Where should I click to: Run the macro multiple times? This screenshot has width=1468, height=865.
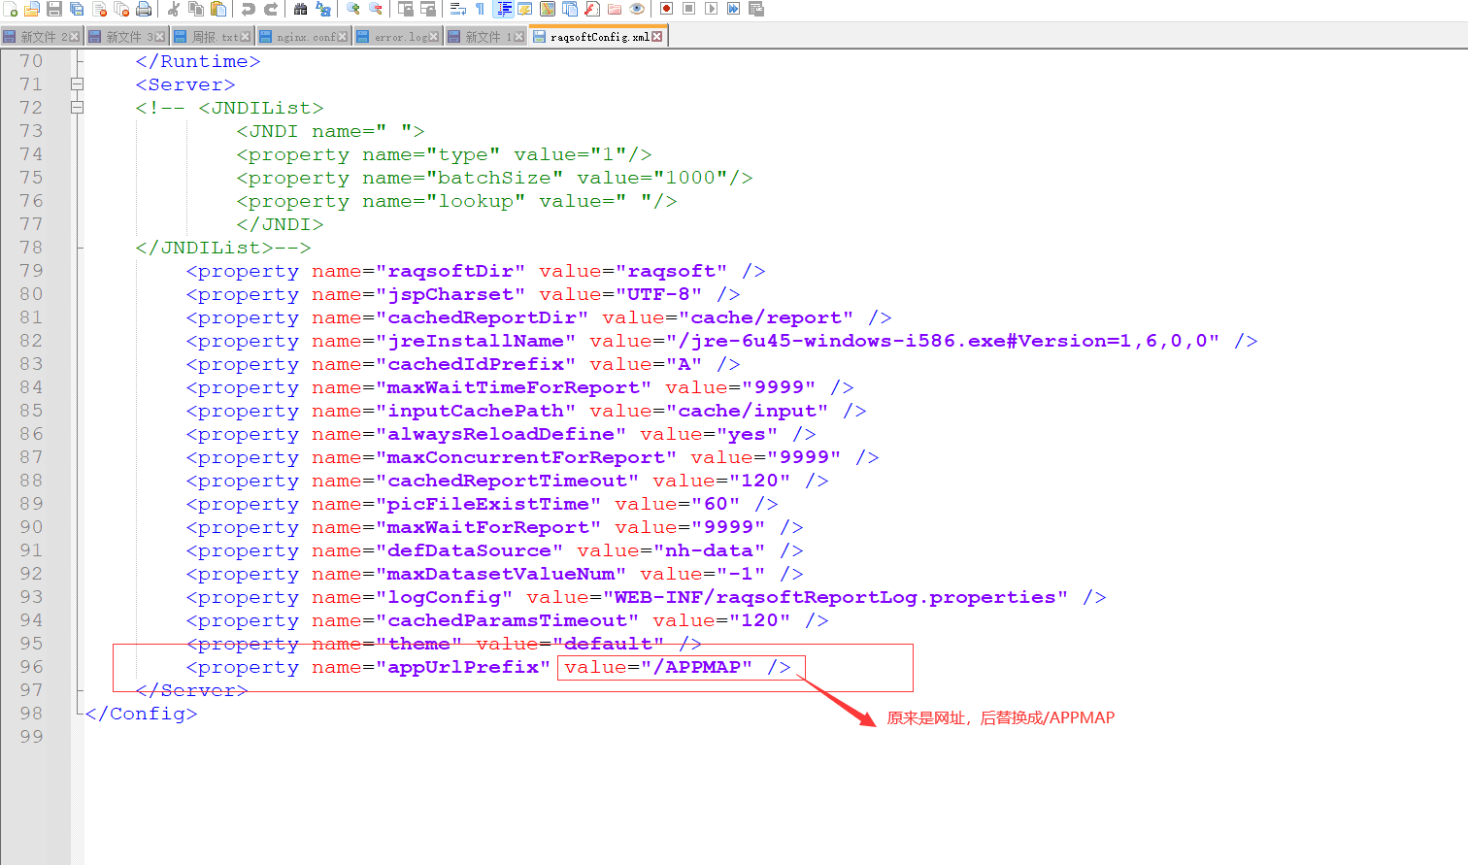733,9
